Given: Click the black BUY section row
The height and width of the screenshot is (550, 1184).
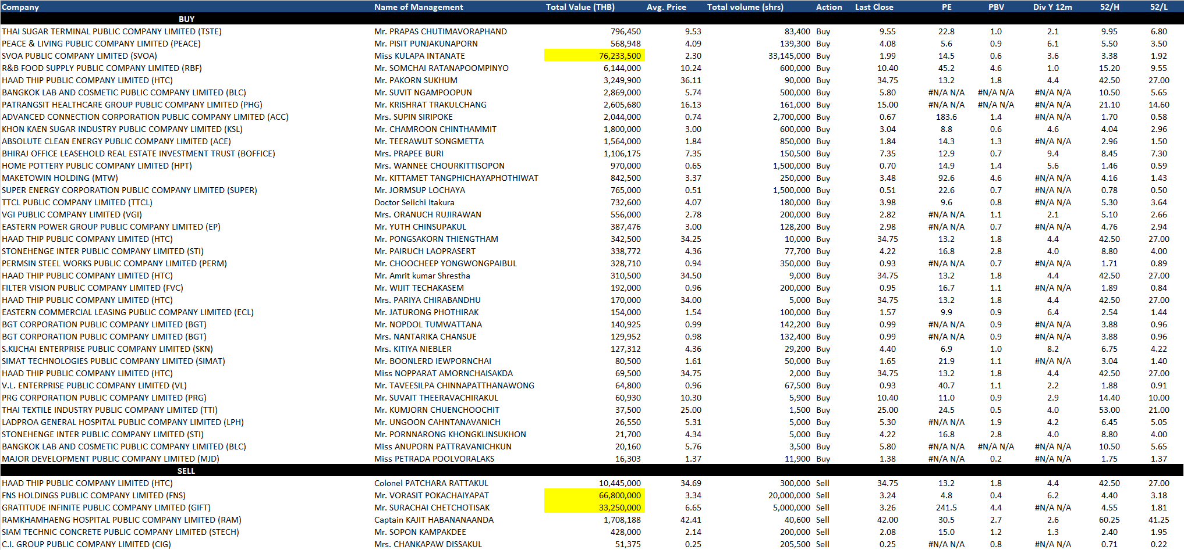Looking at the screenshot, I should pyautogui.click(x=186, y=19).
